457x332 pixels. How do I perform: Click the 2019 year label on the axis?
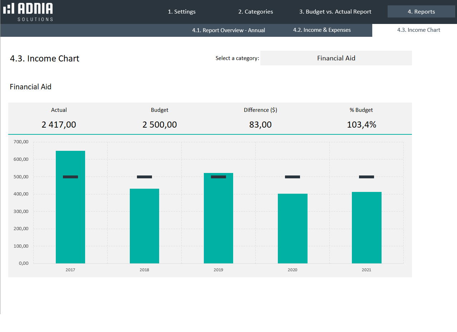[x=218, y=270]
